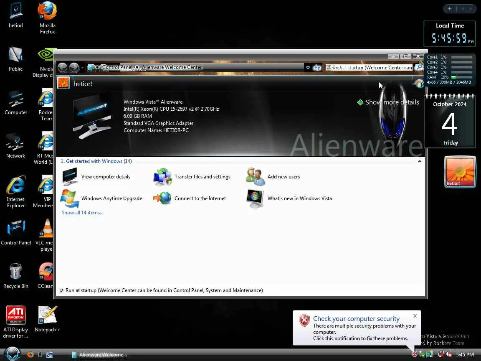Open Alienware Start menu orb
Screen dimensions: 481x361
click(12, 354)
